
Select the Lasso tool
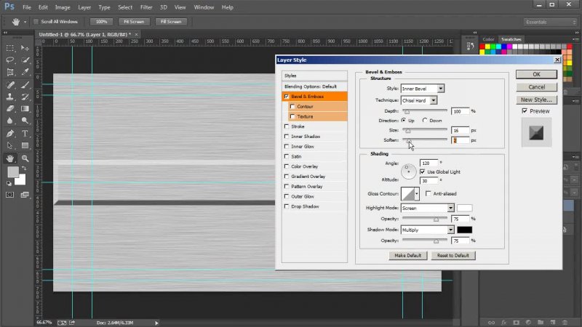tap(10, 60)
